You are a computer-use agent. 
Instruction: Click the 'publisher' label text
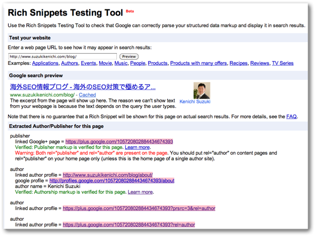click(x=20, y=136)
